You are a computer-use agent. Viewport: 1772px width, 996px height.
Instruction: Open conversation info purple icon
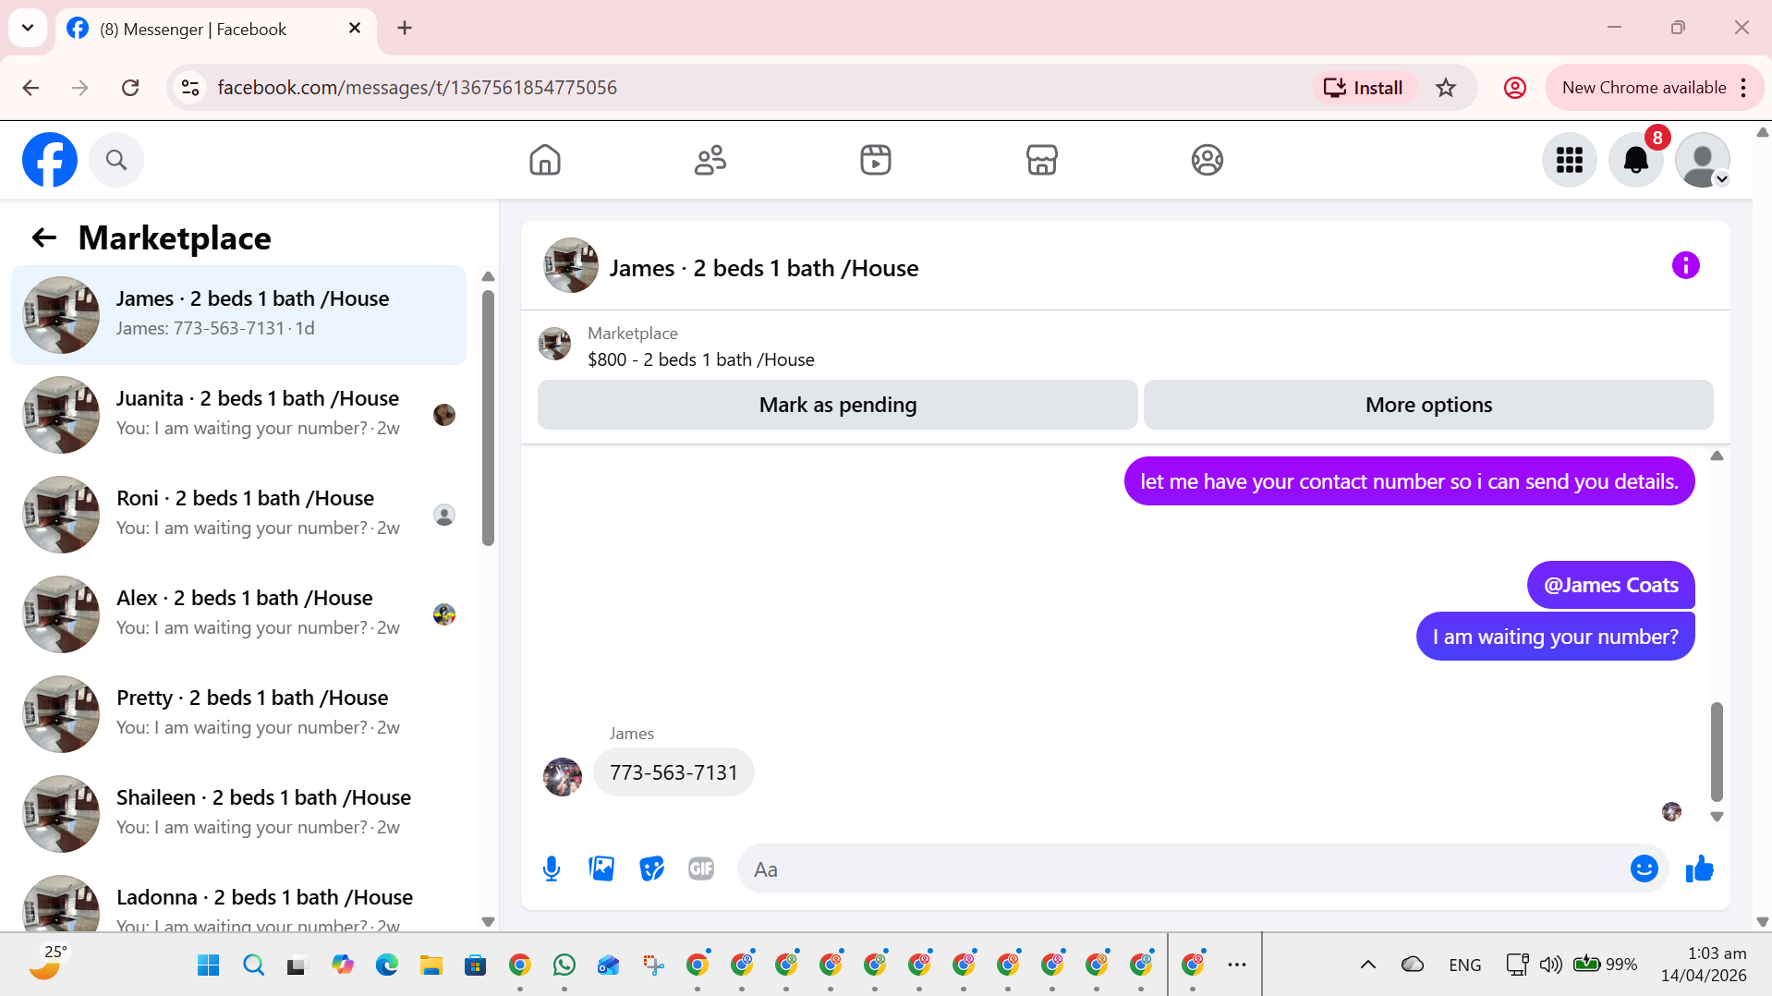click(x=1685, y=266)
